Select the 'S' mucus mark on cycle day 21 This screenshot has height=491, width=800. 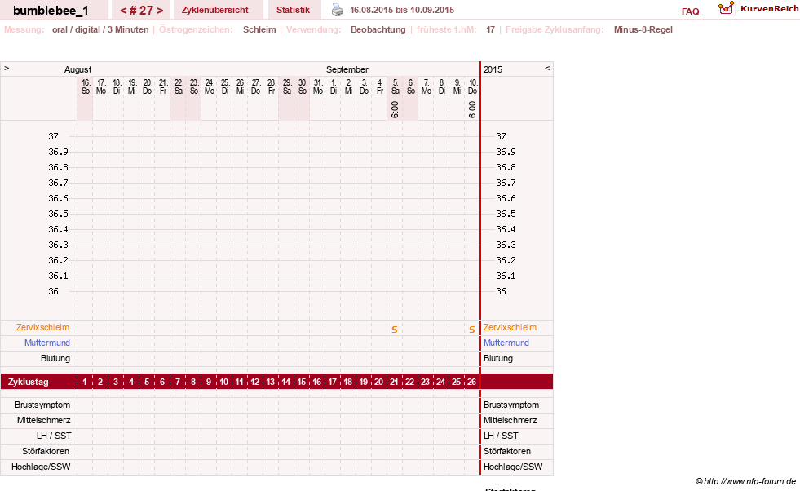[395, 330]
